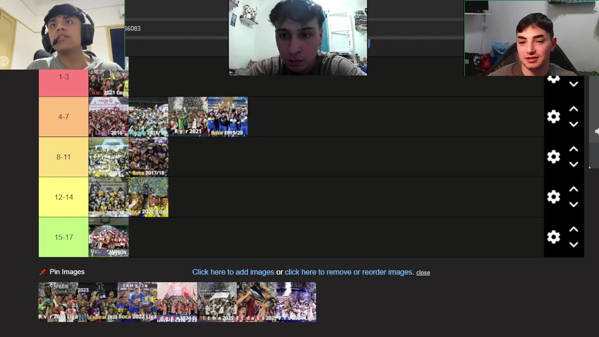Move the 12-14 tier row down
Screen dimensions: 599x337
[574, 205]
